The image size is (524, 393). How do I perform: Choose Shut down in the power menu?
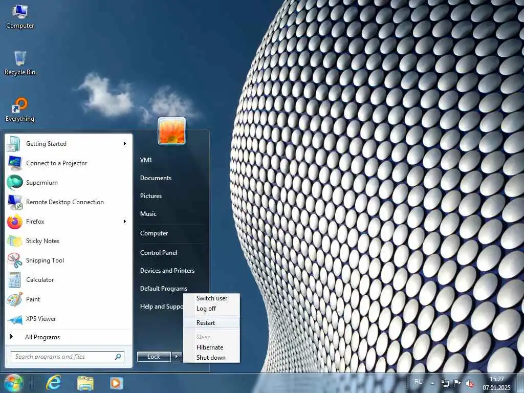point(211,358)
